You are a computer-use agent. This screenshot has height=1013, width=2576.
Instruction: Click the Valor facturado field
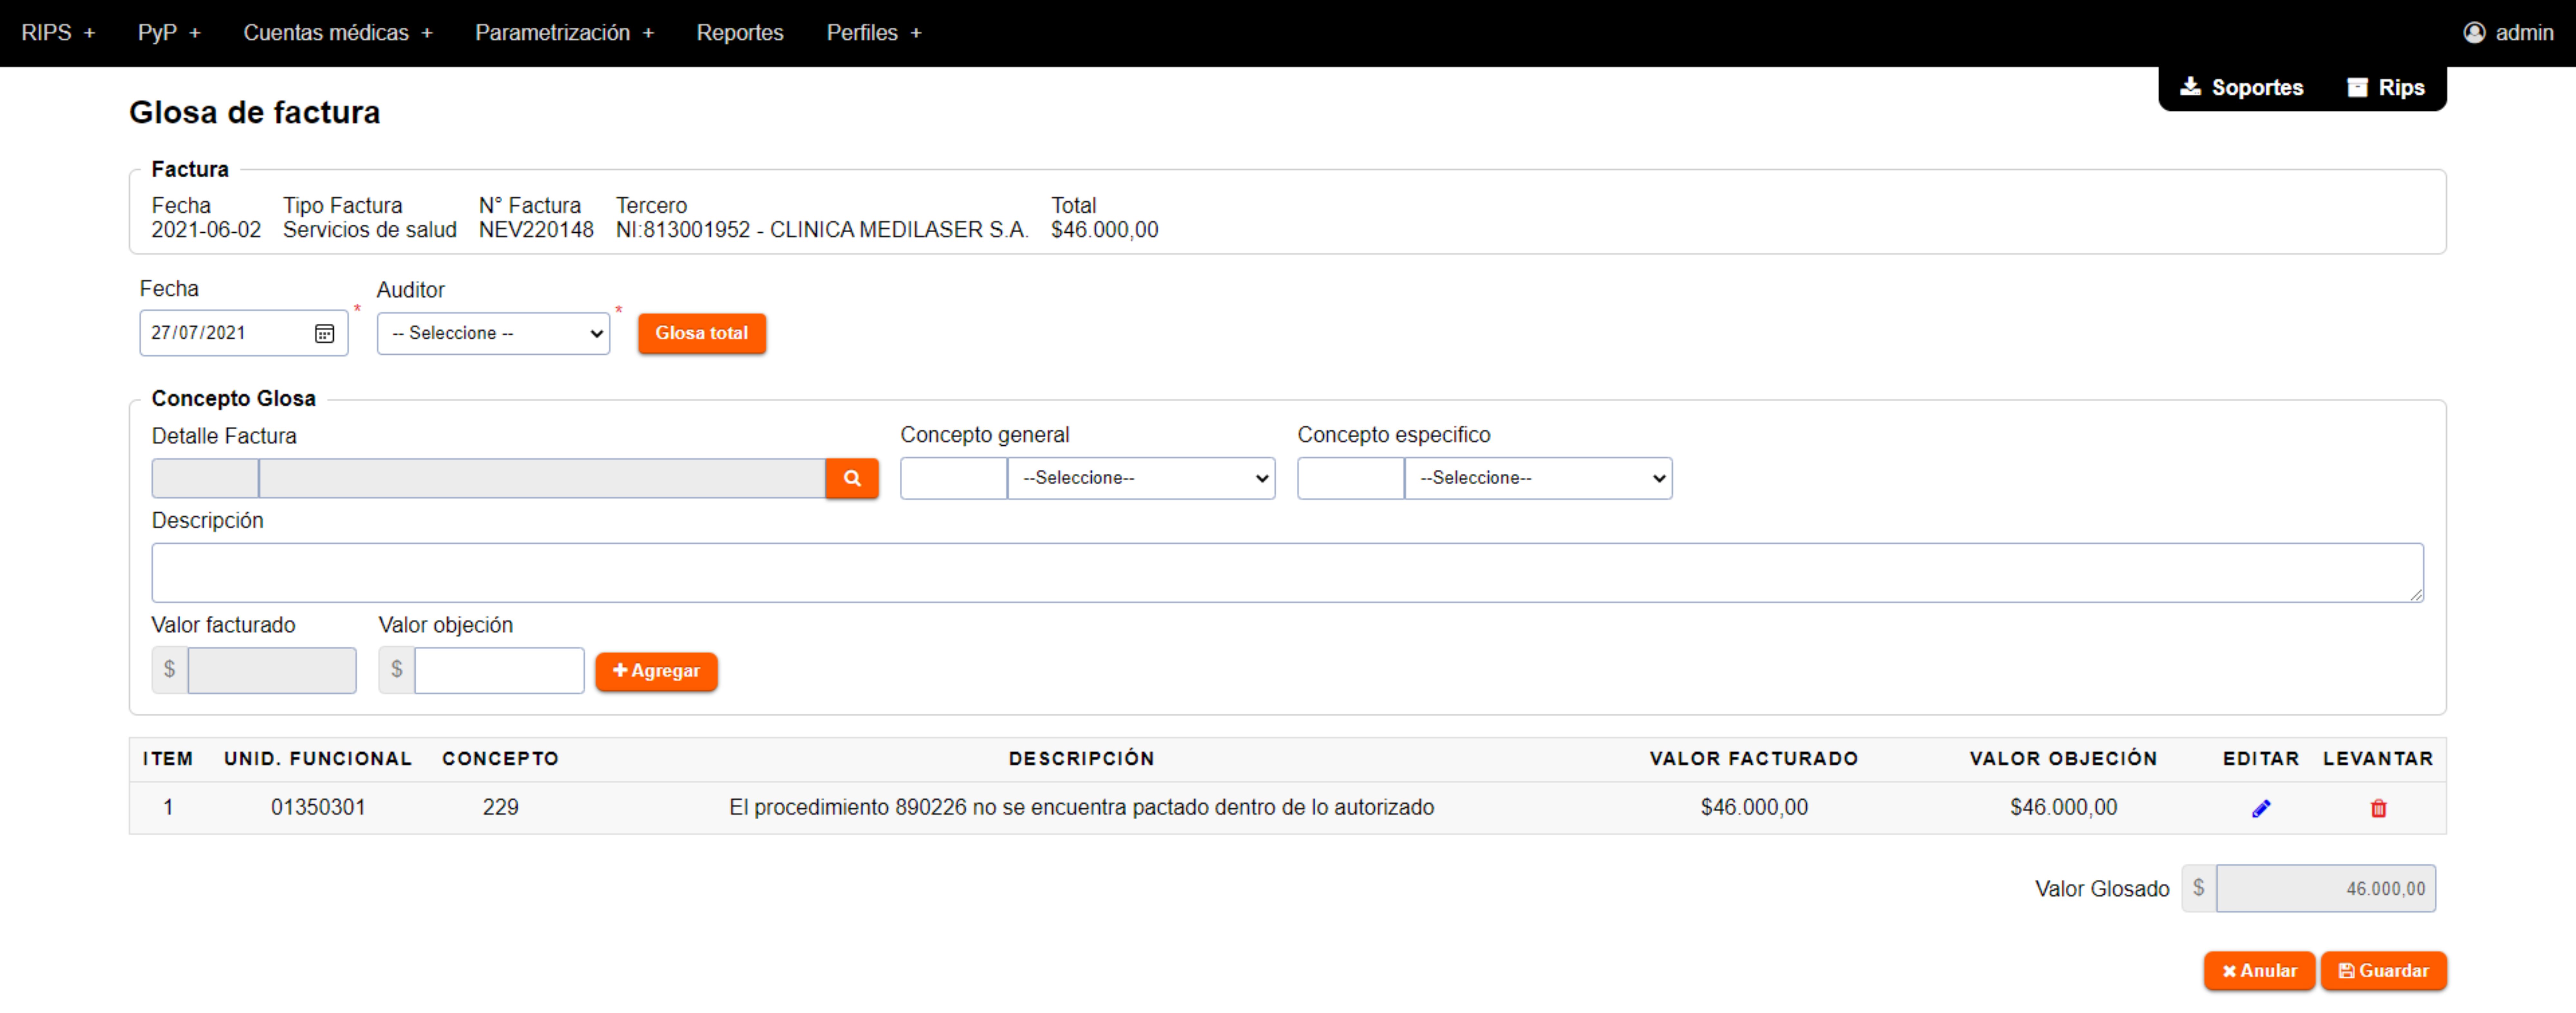(272, 670)
